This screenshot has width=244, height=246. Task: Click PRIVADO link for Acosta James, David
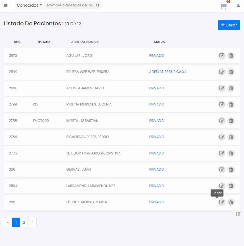pyautogui.click(x=156, y=88)
